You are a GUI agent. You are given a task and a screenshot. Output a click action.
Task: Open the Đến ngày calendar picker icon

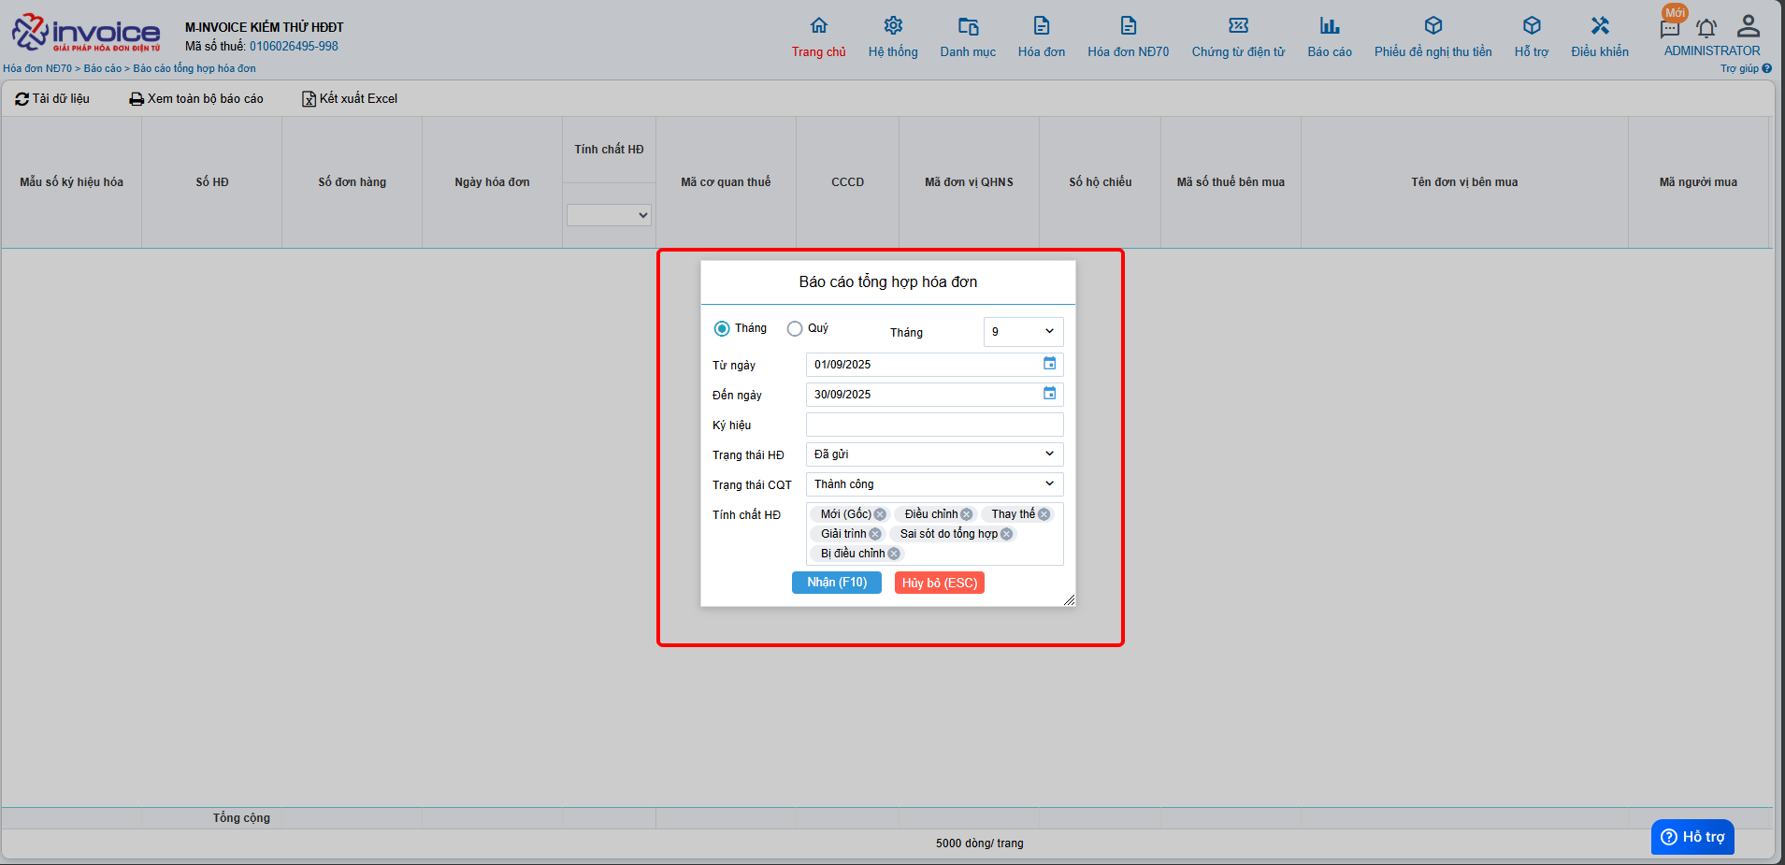click(x=1049, y=394)
